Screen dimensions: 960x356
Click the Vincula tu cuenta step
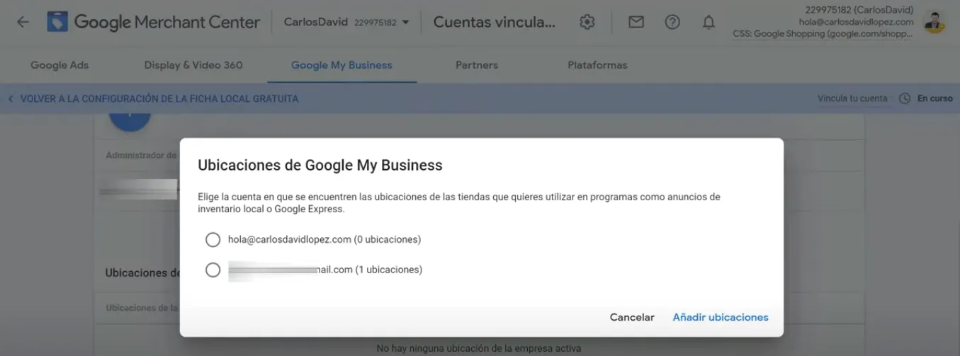coord(852,98)
